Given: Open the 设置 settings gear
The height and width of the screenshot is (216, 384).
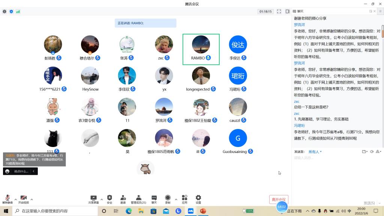Looking at the screenshot, I should click(x=198, y=199).
